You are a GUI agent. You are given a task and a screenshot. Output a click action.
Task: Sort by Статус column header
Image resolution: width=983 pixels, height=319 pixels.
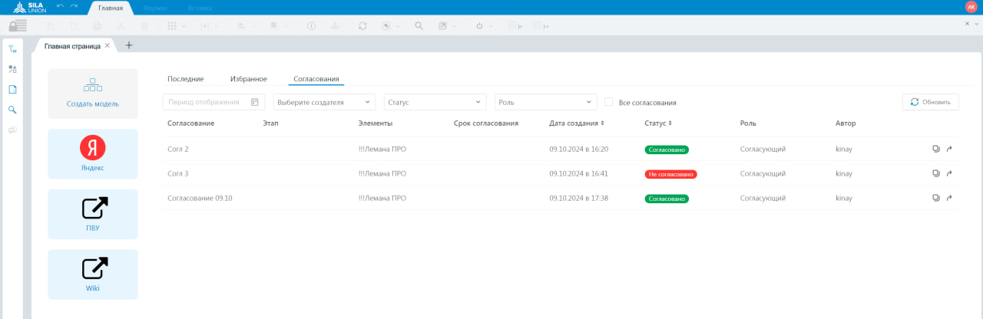tap(658, 123)
